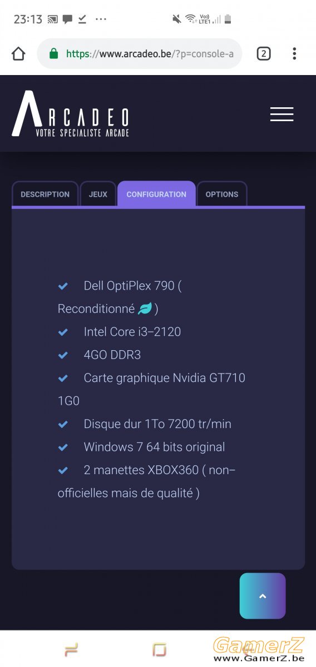Select the Configuration tab
Viewport: 316px width, 667px height.
click(x=156, y=194)
